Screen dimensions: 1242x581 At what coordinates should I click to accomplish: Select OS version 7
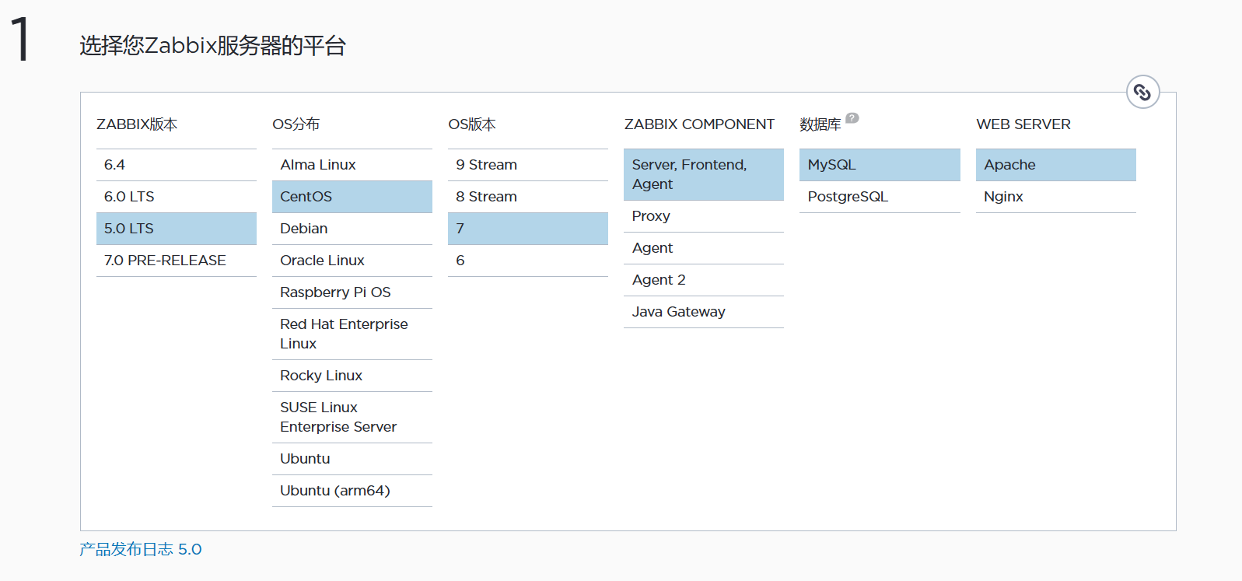coord(528,229)
